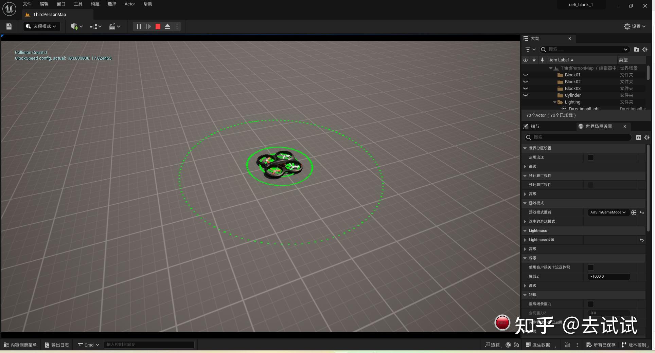Open the 窗口 menu
655x353 pixels.
pyautogui.click(x=60, y=4)
